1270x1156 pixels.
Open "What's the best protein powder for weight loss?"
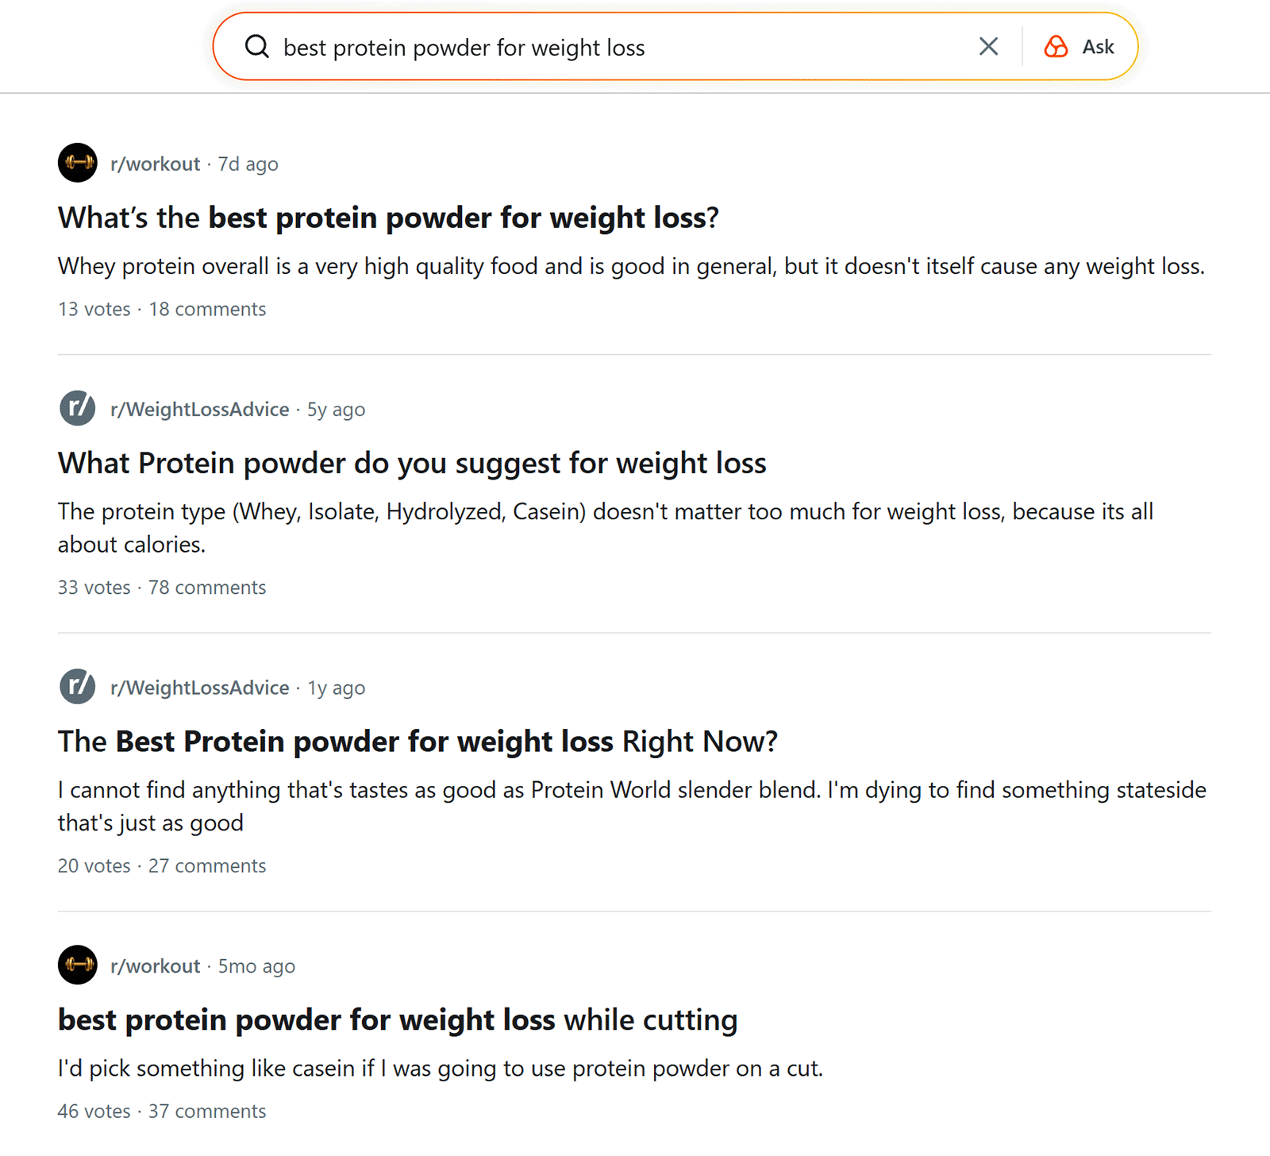388,217
